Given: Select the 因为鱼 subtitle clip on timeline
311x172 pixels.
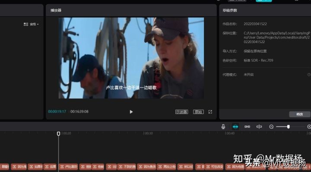Looking at the screenshot, I should (x=146, y=167).
